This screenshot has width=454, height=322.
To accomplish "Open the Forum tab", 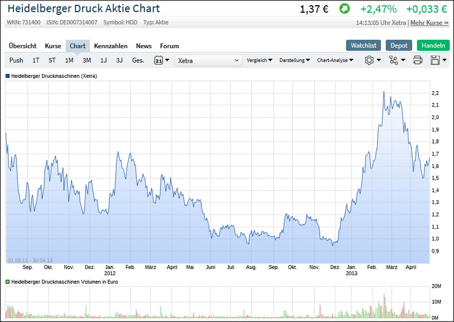I will [x=169, y=46].
